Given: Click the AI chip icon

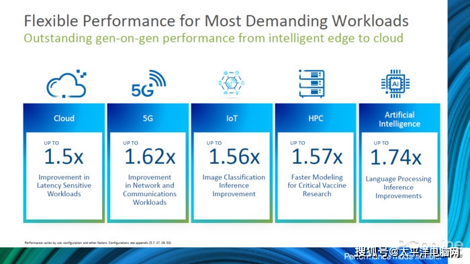Looking at the screenshot, I should point(395,84).
